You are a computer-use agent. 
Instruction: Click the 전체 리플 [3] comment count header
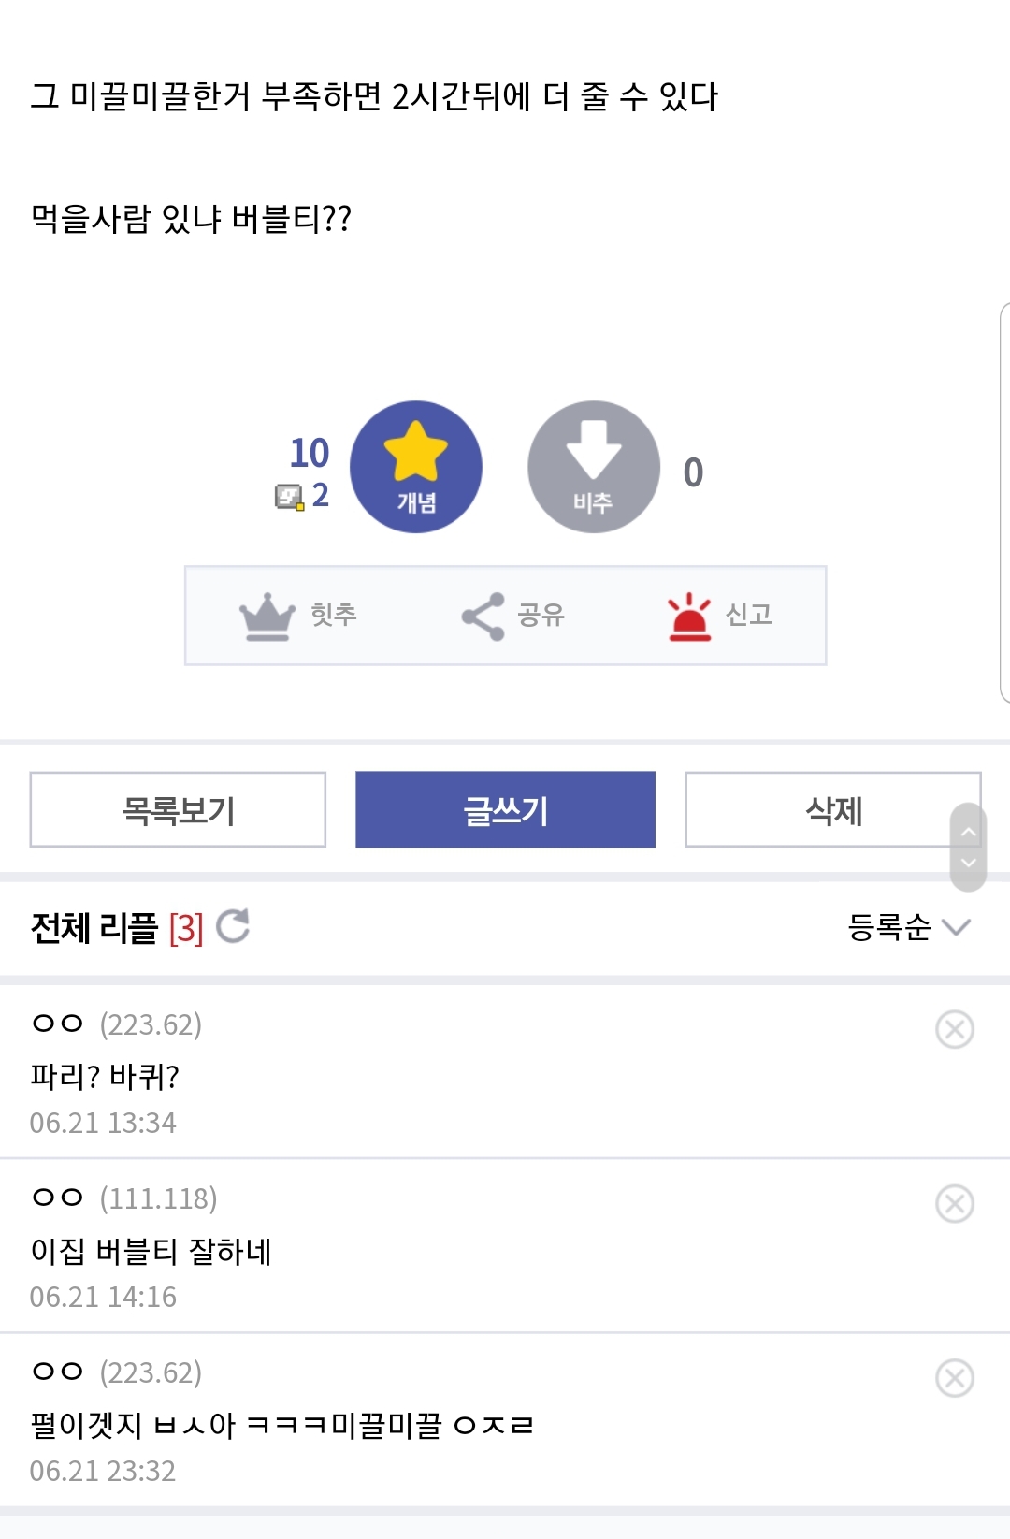click(117, 928)
